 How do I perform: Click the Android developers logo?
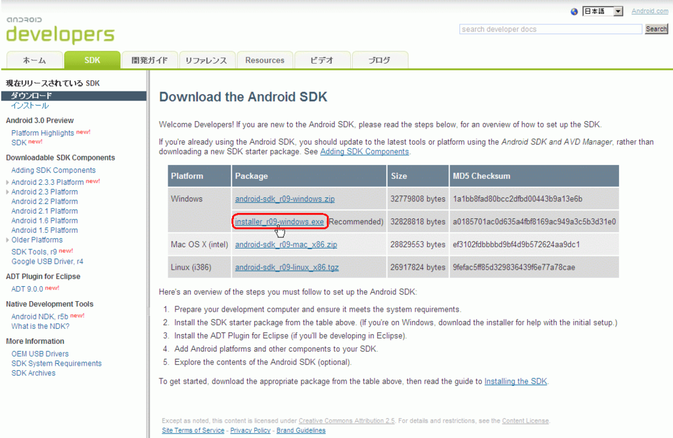60,30
